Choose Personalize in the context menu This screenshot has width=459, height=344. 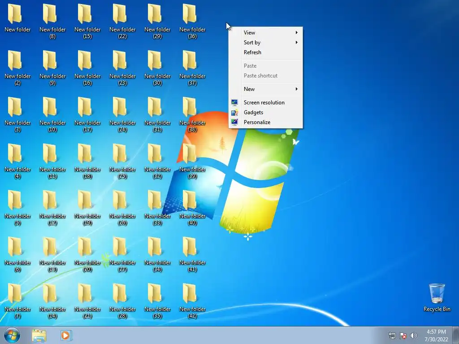(x=265, y=122)
